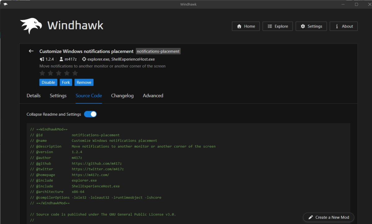Click the author name m417z
Screen dimensions: 372x224
tap(71, 59)
